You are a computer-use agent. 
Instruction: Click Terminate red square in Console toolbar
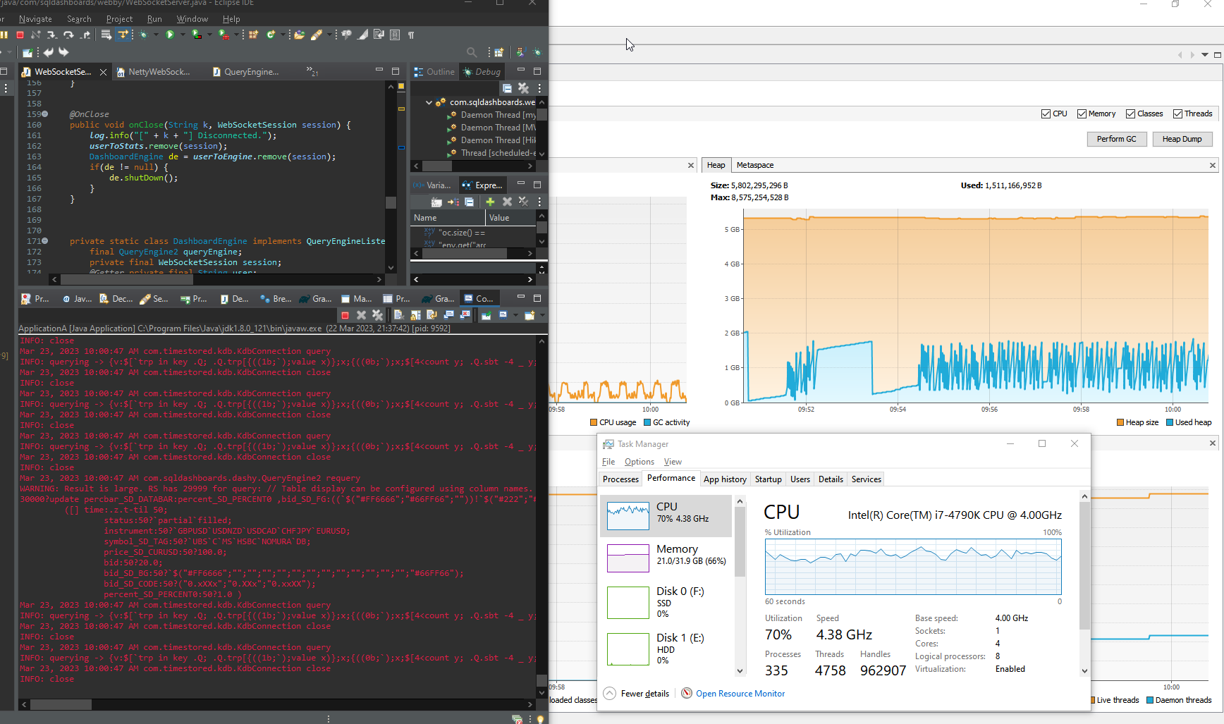tap(345, 315)
